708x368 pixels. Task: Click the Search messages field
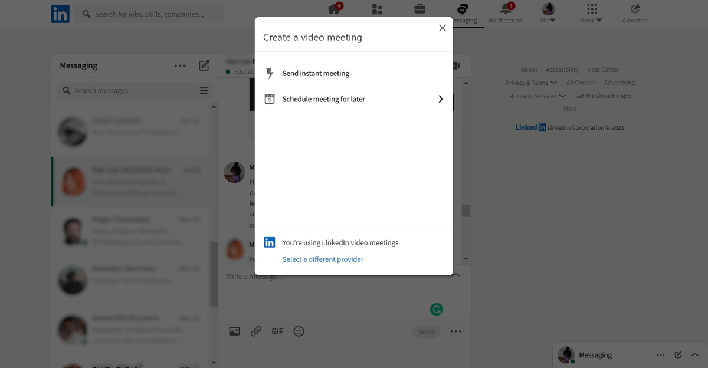pos(135,90)
